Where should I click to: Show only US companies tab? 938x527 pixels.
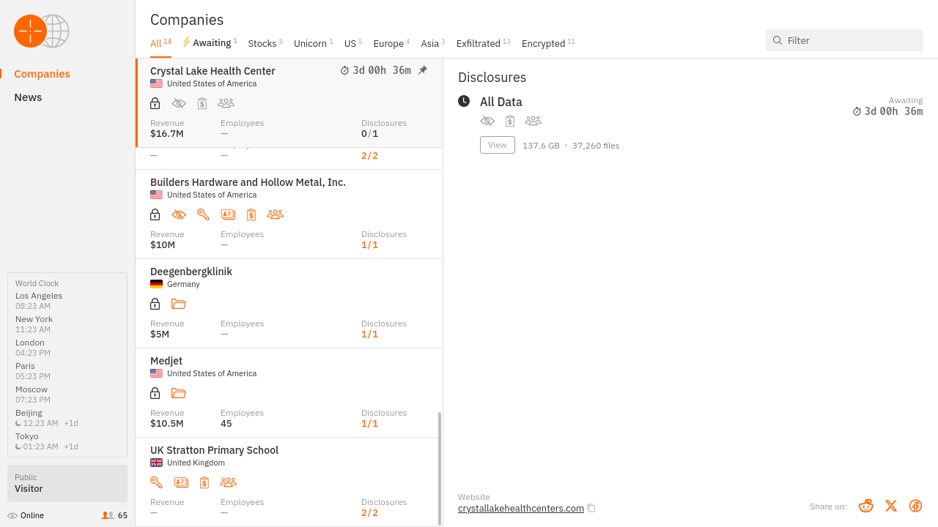[353, 43]
